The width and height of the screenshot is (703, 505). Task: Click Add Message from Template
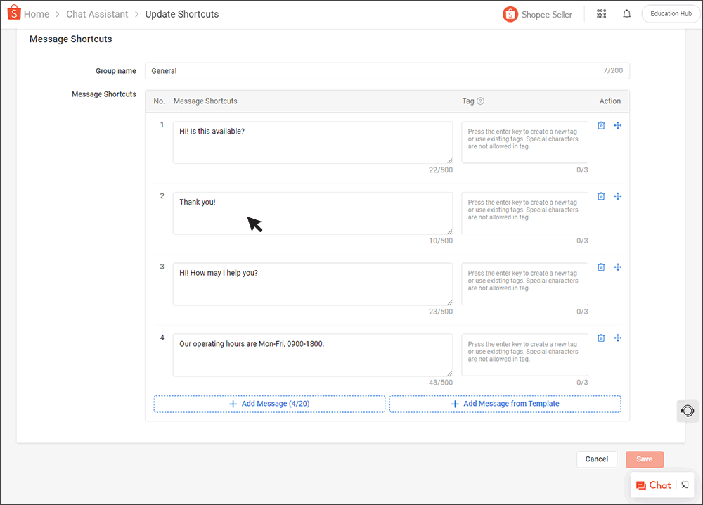click(505, 404)
